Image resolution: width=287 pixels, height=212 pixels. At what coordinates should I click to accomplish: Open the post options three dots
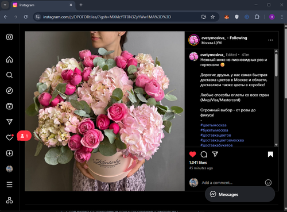pyautogui.click(x=270, y=40)
